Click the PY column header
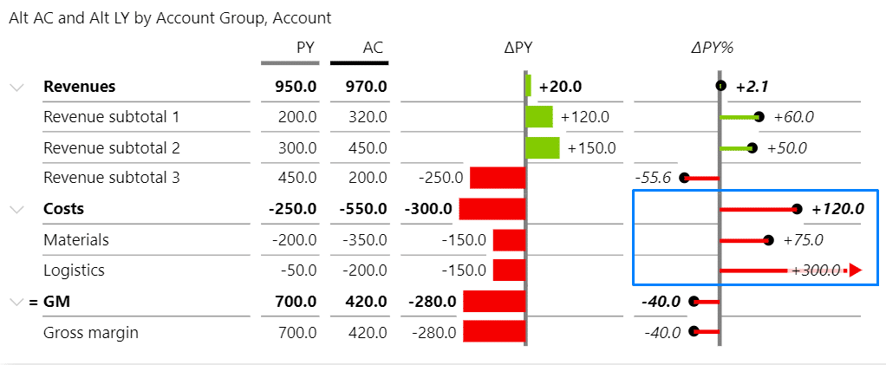Image resolution: width=886 pixels, height=365 pixels. point(305,49)
